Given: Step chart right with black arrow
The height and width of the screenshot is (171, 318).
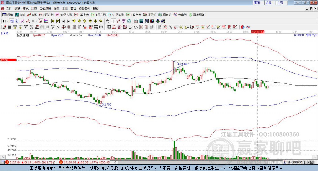Looking at the screenshot, I should (x=69, y=21).
